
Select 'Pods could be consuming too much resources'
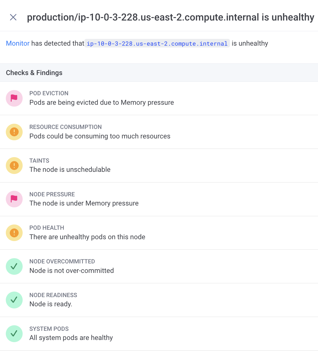coord(100,136)
